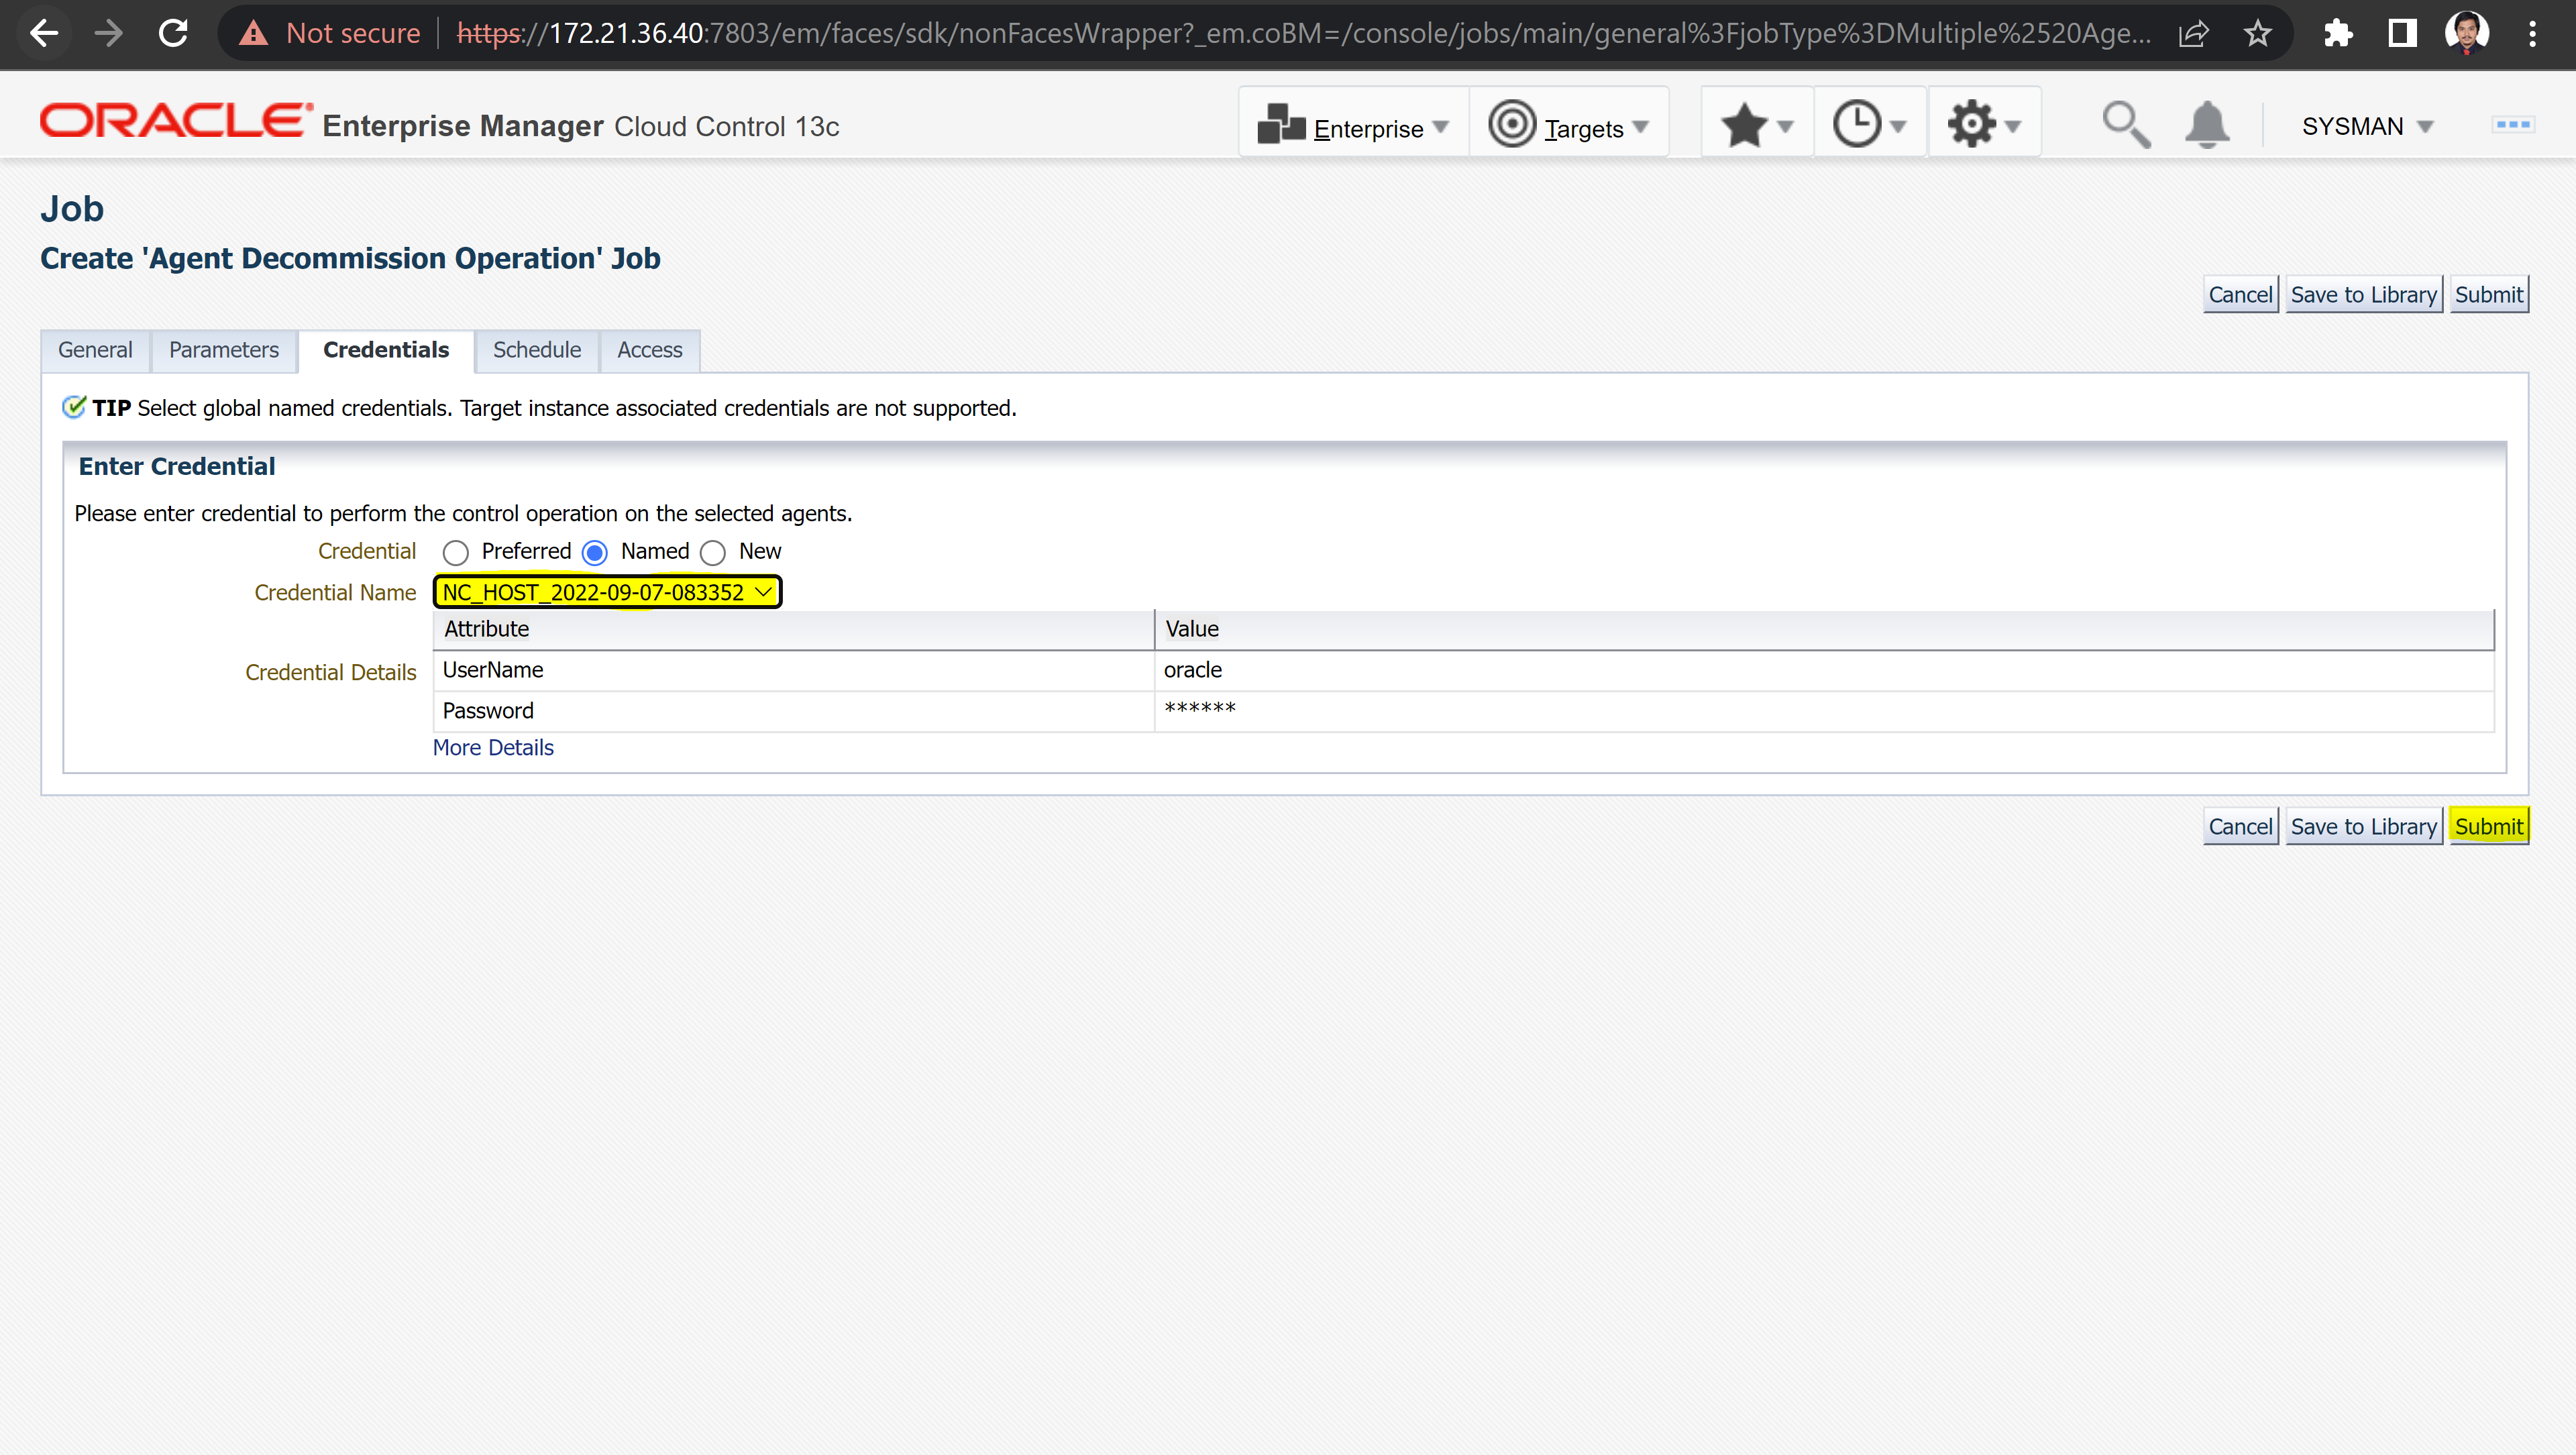
Task: Select New credential radio button
Action: point(713,553)
